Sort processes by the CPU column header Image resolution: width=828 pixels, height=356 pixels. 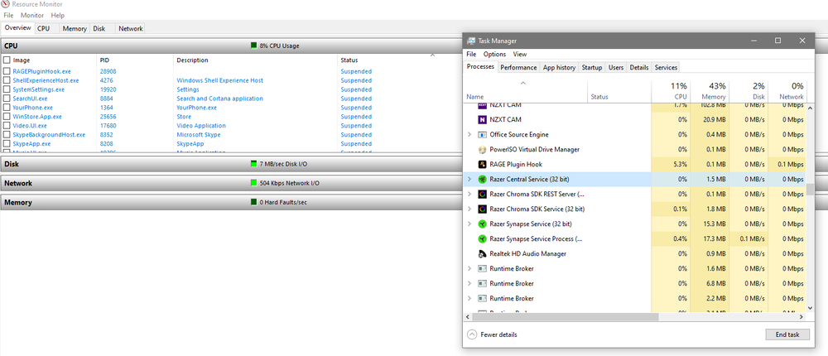pos(670,91)
